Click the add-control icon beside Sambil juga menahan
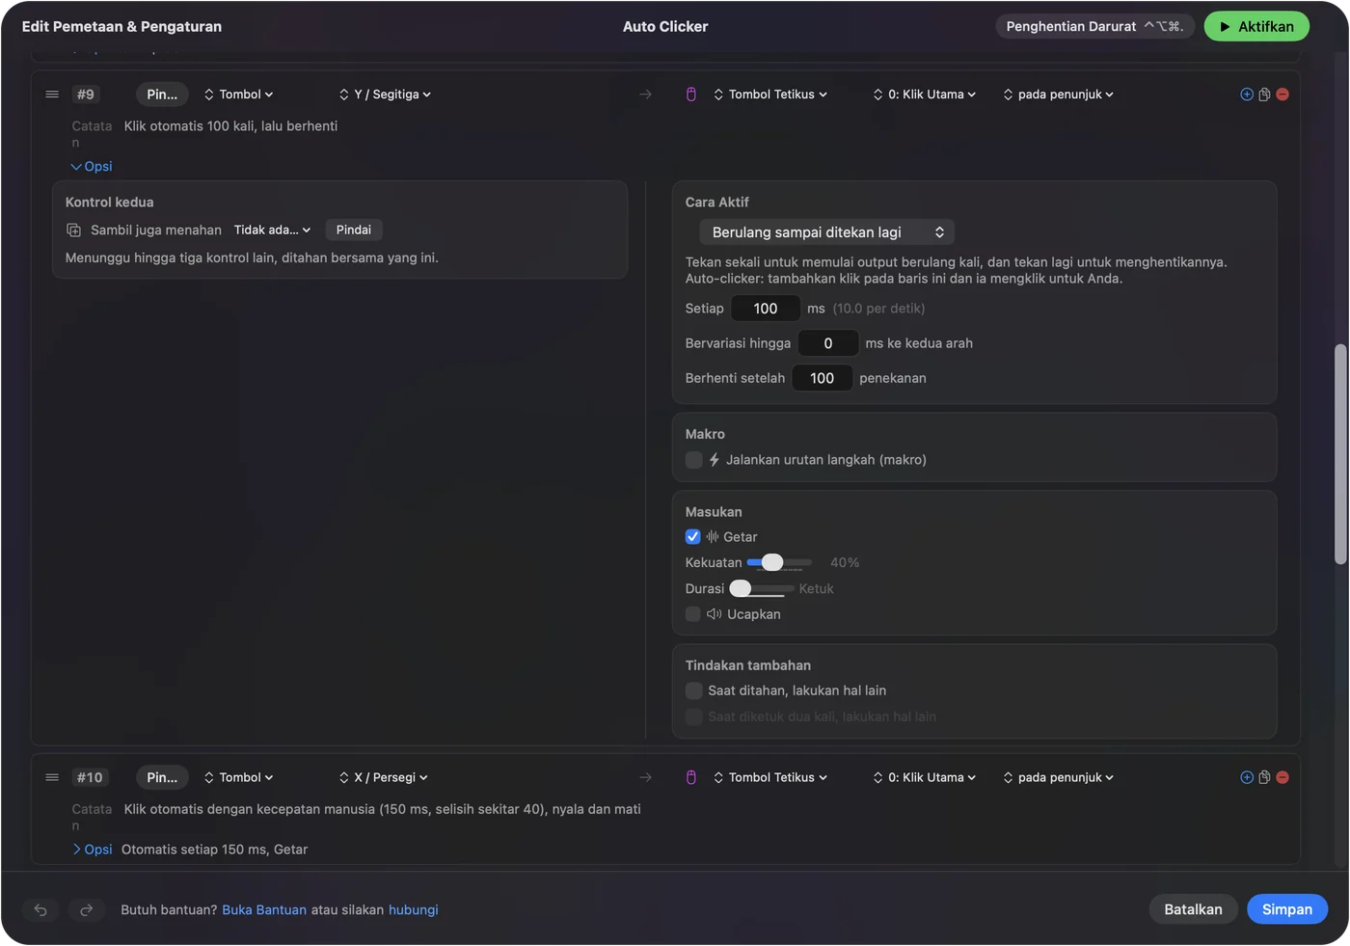Screen dimensions: 1350x946 coord(73,230)
